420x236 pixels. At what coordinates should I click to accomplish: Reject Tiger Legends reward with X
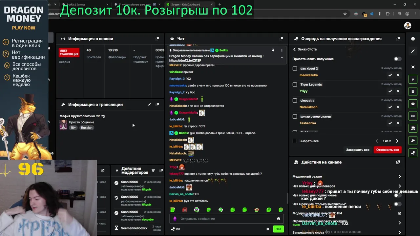click(x=398, y=91)
